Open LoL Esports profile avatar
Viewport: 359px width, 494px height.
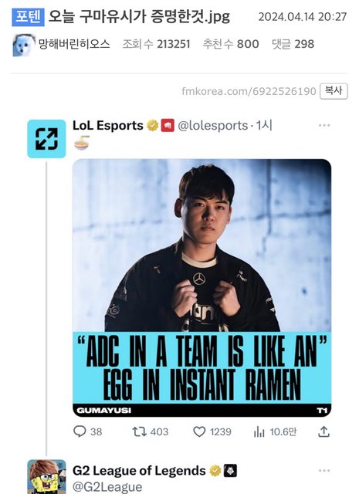click(46, 139)
